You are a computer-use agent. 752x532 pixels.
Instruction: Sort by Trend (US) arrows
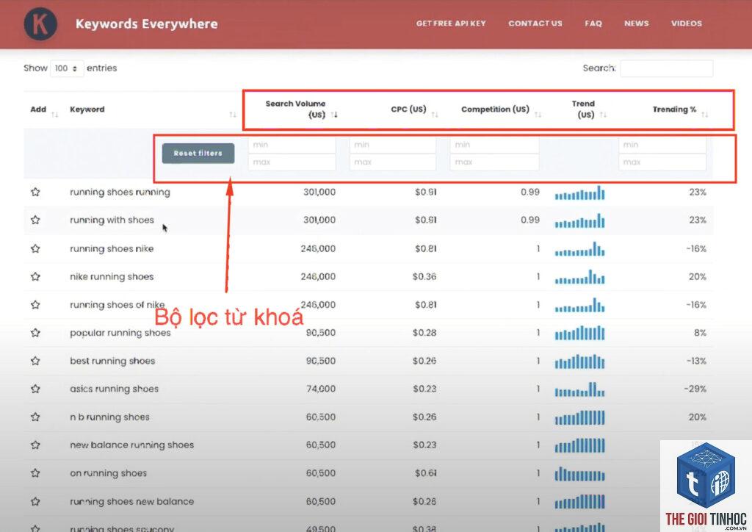604,114
